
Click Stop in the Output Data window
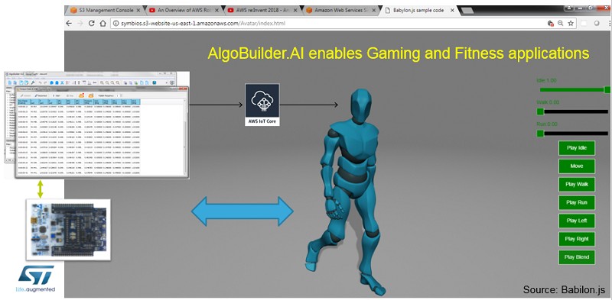coord(70,95)
